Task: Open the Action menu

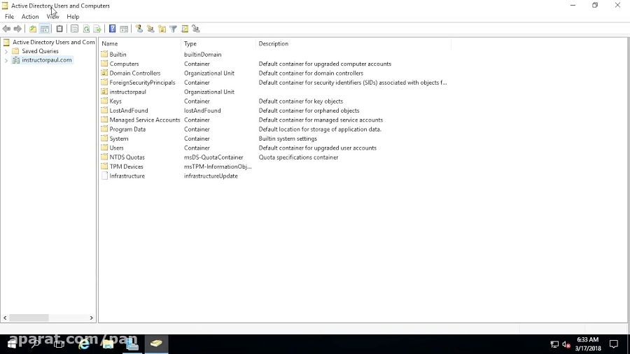Action: coord(30,17)
